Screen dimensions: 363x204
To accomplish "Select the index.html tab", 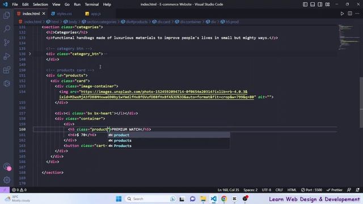I will 31,14.
